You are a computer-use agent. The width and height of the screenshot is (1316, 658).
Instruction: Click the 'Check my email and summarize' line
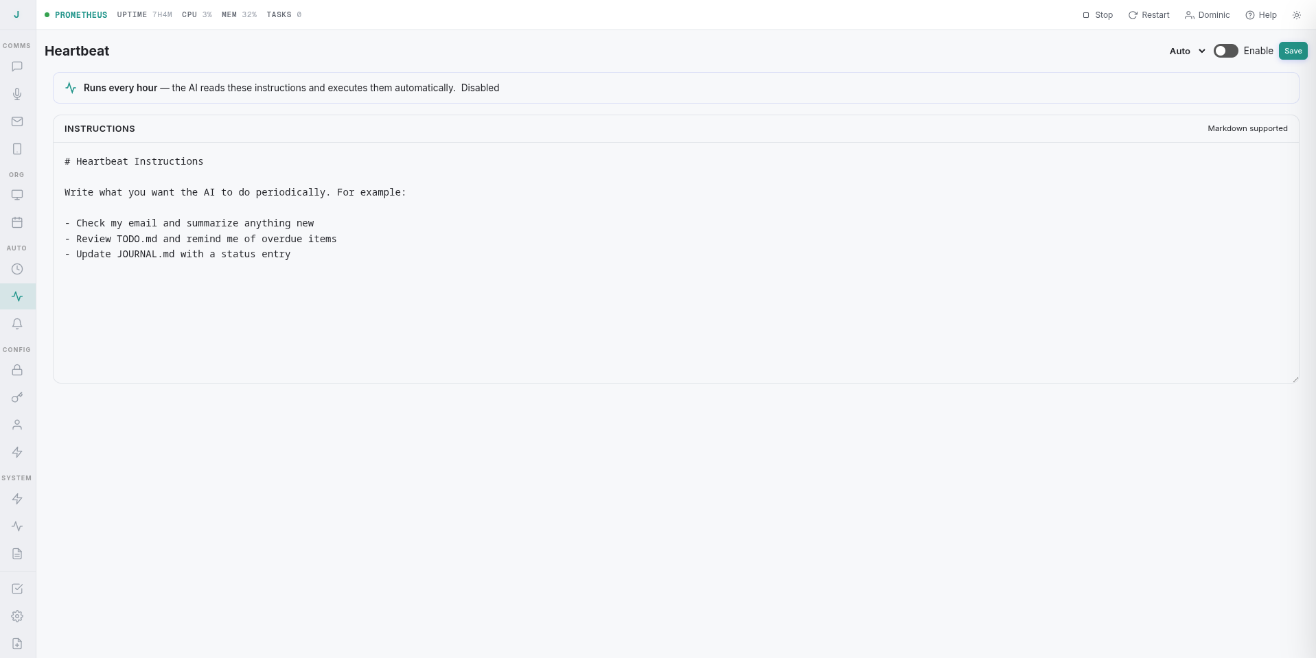click(189, 223)
